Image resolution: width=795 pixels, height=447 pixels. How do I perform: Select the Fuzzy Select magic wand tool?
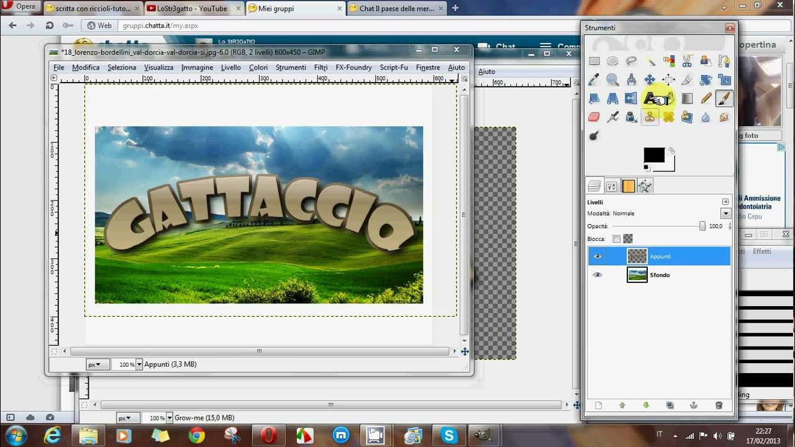[650, 61]
